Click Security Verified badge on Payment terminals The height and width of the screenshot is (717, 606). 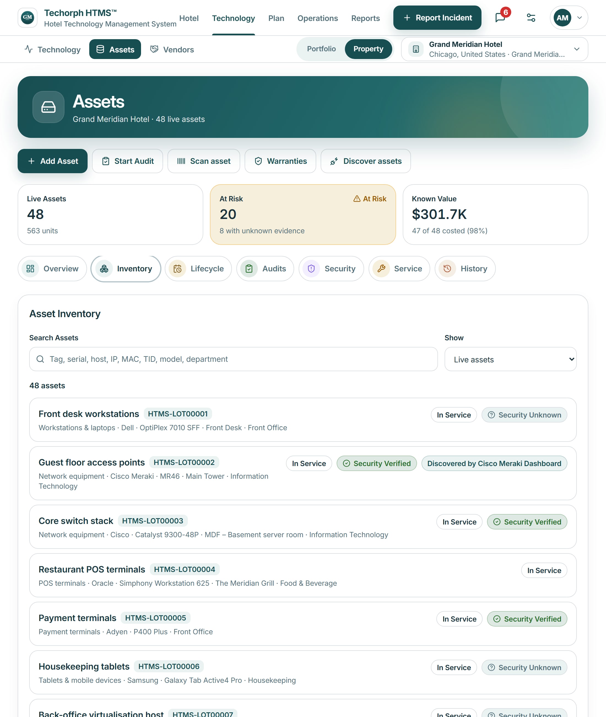click(x=527, y=619)
